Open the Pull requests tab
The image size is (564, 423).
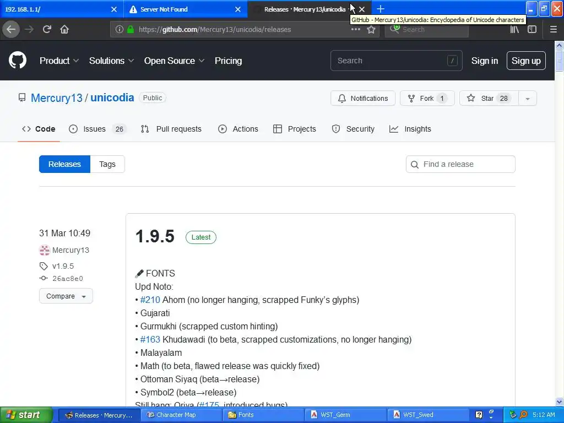coord(171,129)
